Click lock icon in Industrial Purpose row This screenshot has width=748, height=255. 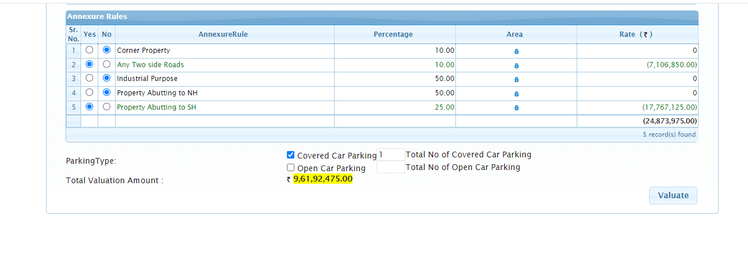[x=516, y=79]
